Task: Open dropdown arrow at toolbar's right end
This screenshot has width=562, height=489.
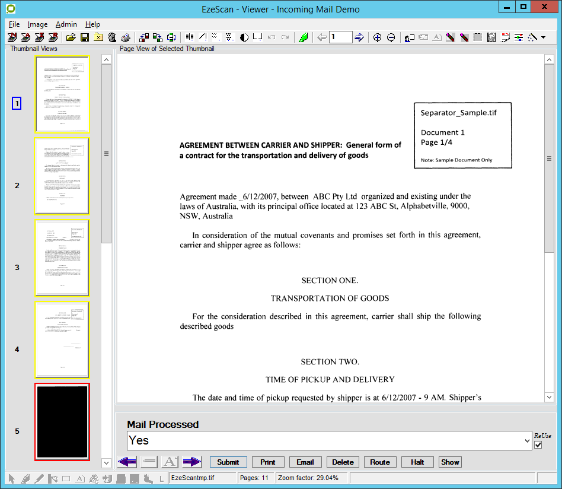Action: click(x=544, y=37)
